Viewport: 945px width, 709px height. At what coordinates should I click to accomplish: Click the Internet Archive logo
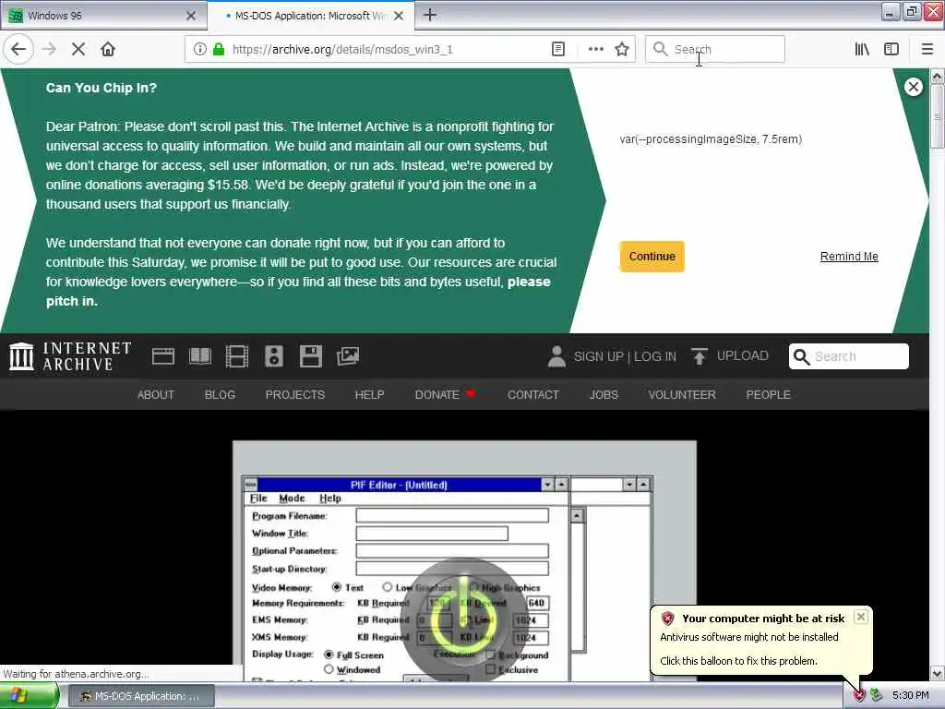coord(70,355)
